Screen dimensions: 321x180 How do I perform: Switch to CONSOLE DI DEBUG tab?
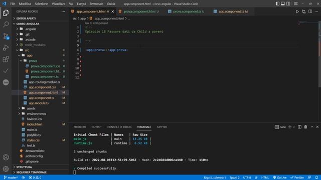[119, 127]
